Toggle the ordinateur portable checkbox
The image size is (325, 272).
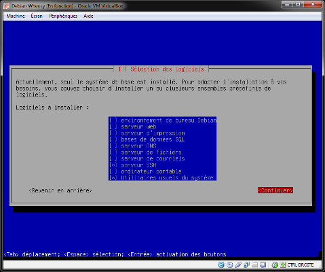point(113,171)
